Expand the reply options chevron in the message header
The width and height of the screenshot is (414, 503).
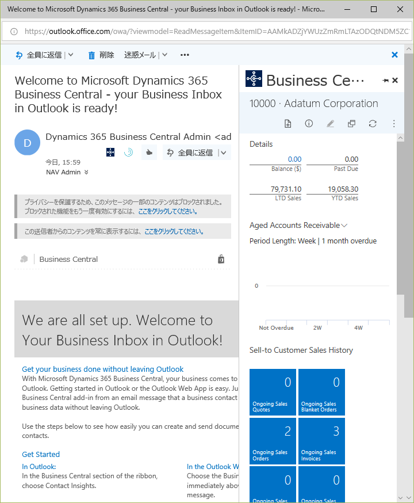pyautogui.click(x=224, y=153)
